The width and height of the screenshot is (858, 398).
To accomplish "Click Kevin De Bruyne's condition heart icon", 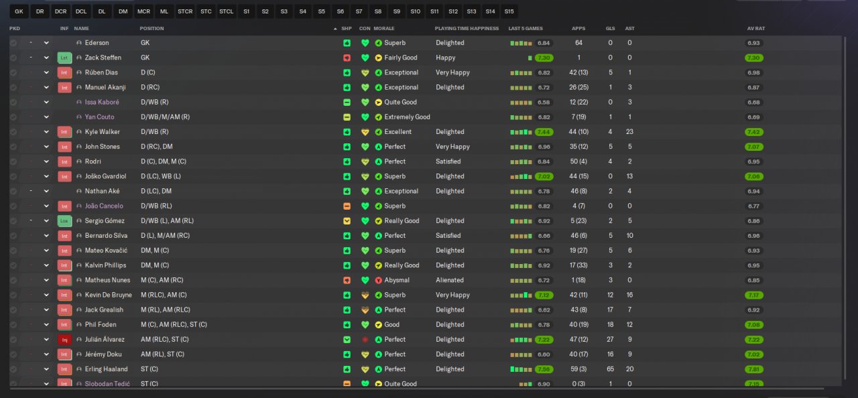I will click(x=365, y=295).
